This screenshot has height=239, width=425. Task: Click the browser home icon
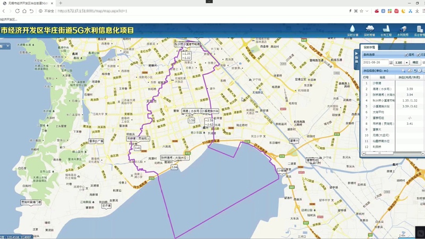click(x=24, y=11)
